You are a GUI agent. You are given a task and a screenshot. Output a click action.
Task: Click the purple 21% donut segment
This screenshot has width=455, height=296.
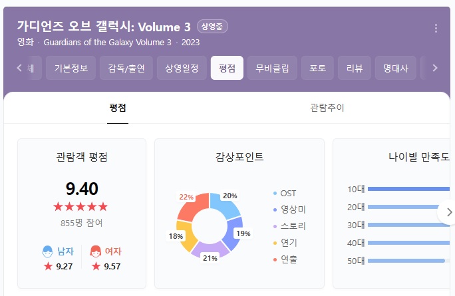coord(210,249)
